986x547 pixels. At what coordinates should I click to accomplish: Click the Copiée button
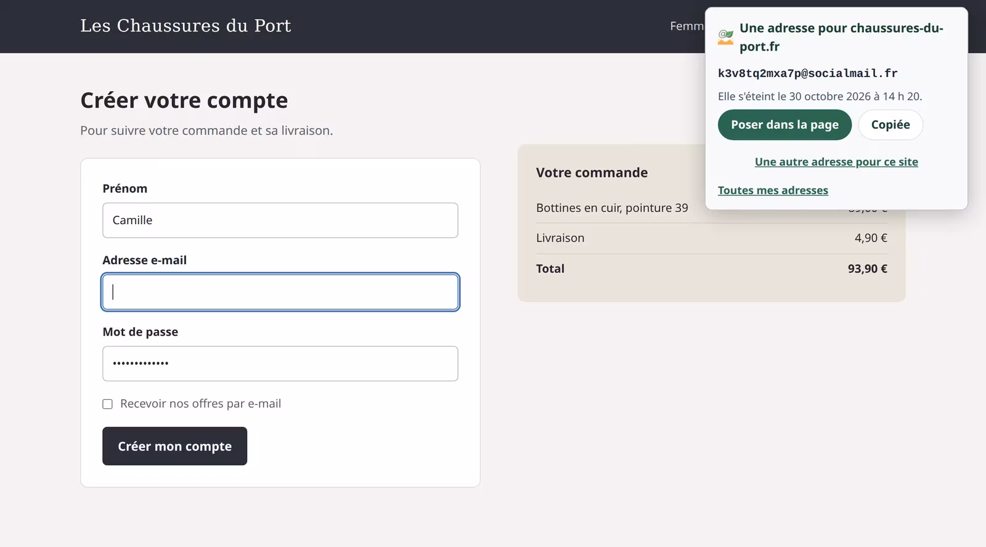pyautogui.click(x=890, y=125)
